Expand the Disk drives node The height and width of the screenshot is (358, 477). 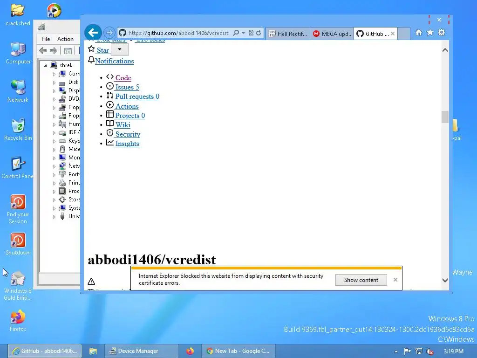click(x=54, y=83)
